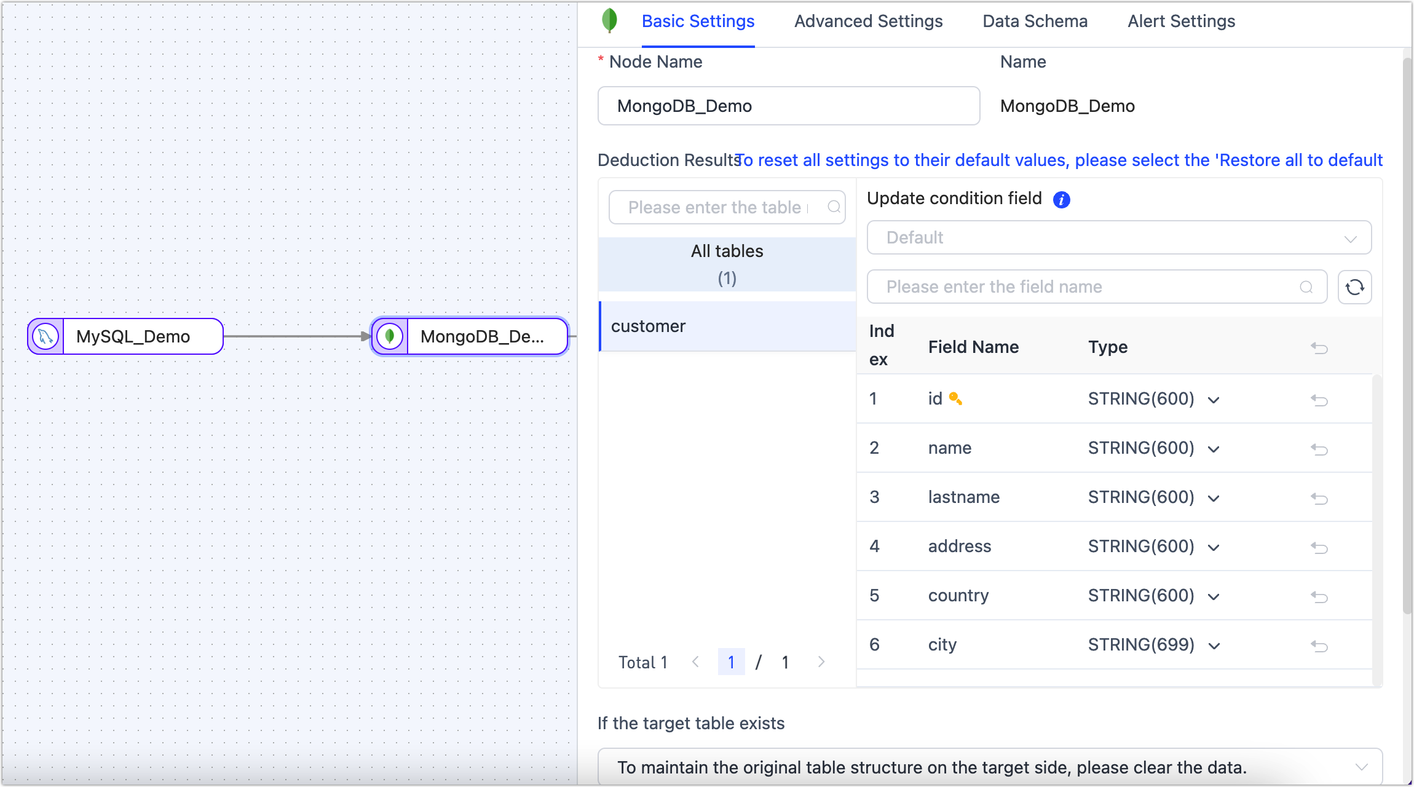Click the refresh icon beside field name search
The image size is (1414, 787).
tap(1355, 287)
